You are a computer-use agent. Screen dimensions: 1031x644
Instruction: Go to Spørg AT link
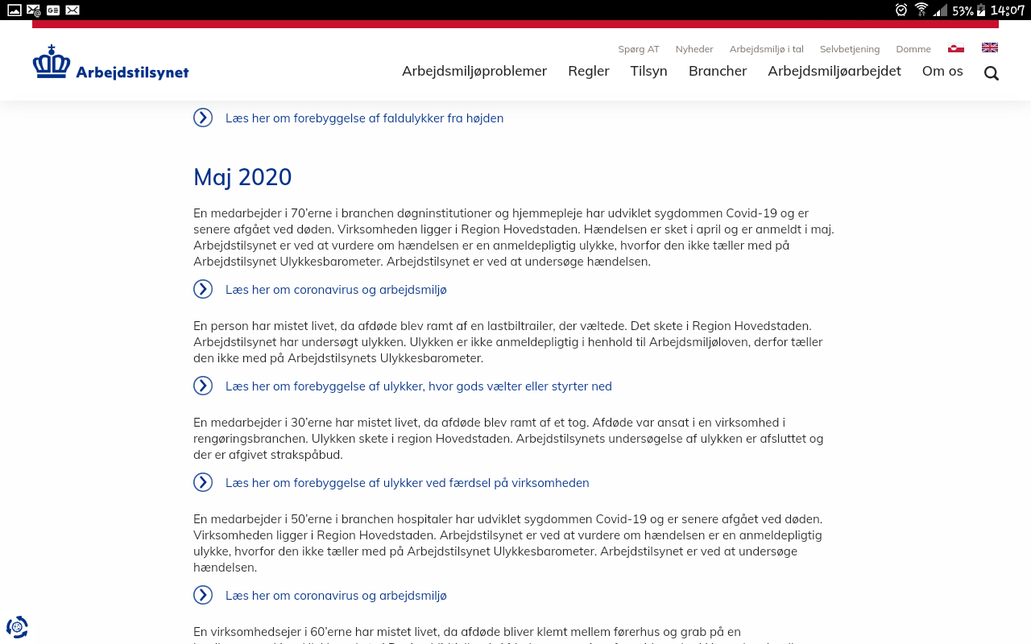(x=639, y=49)
